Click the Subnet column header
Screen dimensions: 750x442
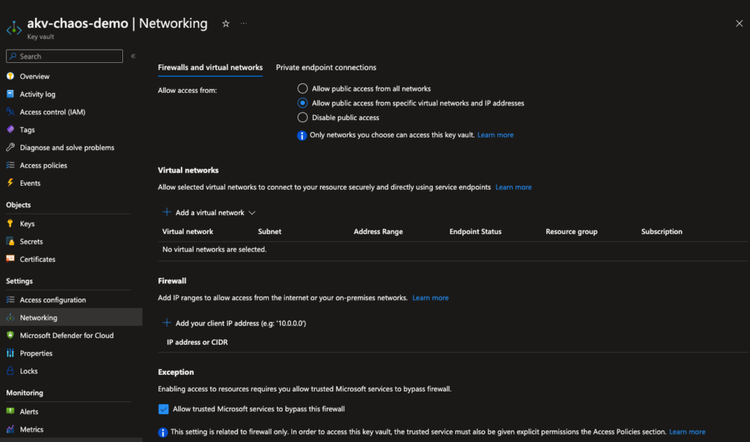[x=270, y=231]
